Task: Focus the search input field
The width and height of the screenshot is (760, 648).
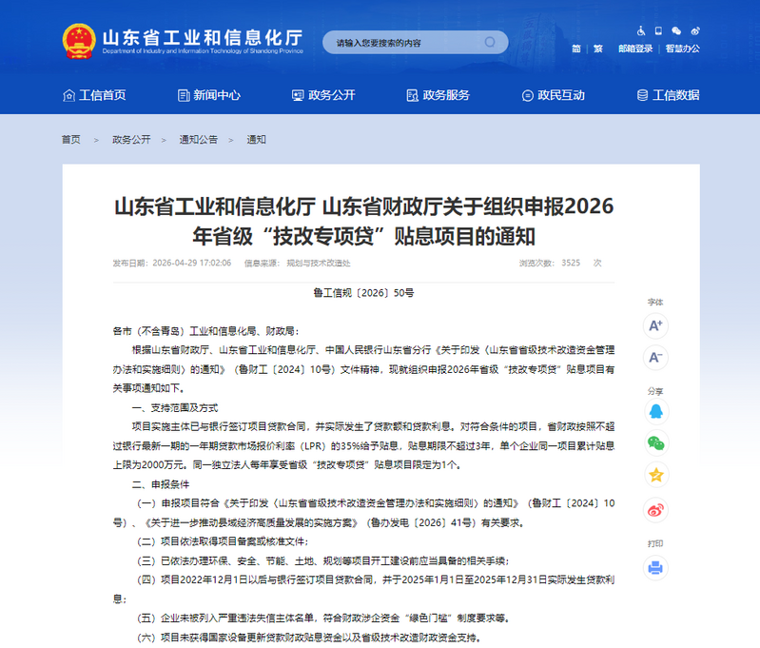Action: [x=416, y=42]
